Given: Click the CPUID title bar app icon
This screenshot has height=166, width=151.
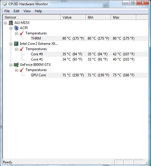Looking at the screenshot, I should 5,4.
